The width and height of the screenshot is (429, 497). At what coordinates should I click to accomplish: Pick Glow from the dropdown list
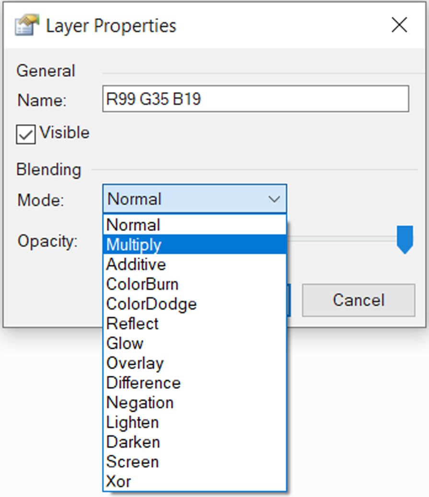tap(195, 343)
